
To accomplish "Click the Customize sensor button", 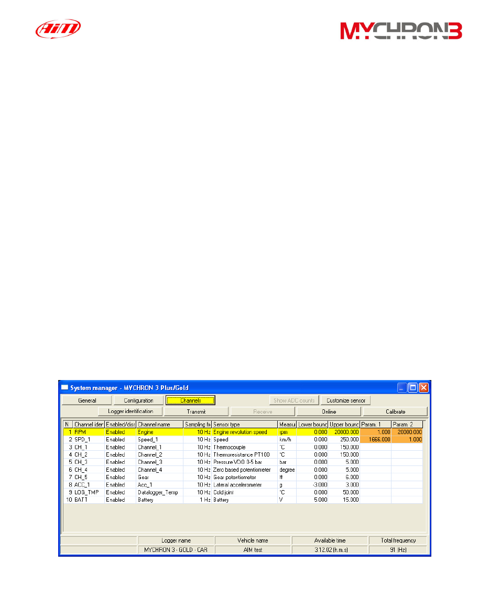I will tap(345, 400).
